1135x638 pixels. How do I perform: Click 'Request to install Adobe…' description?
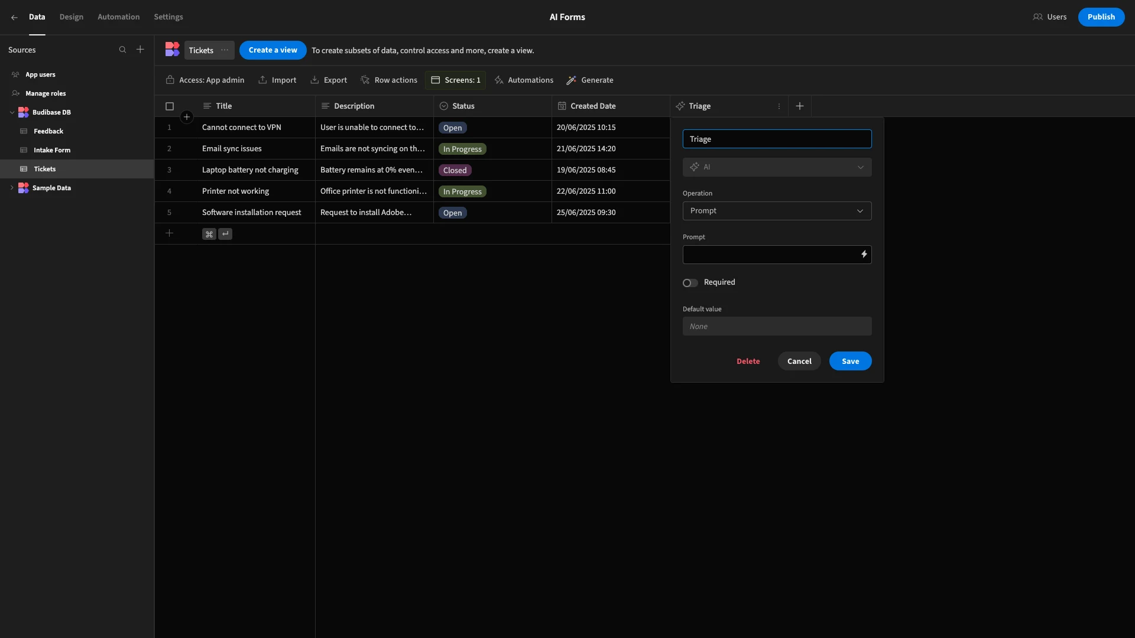(x=374, y=213)
